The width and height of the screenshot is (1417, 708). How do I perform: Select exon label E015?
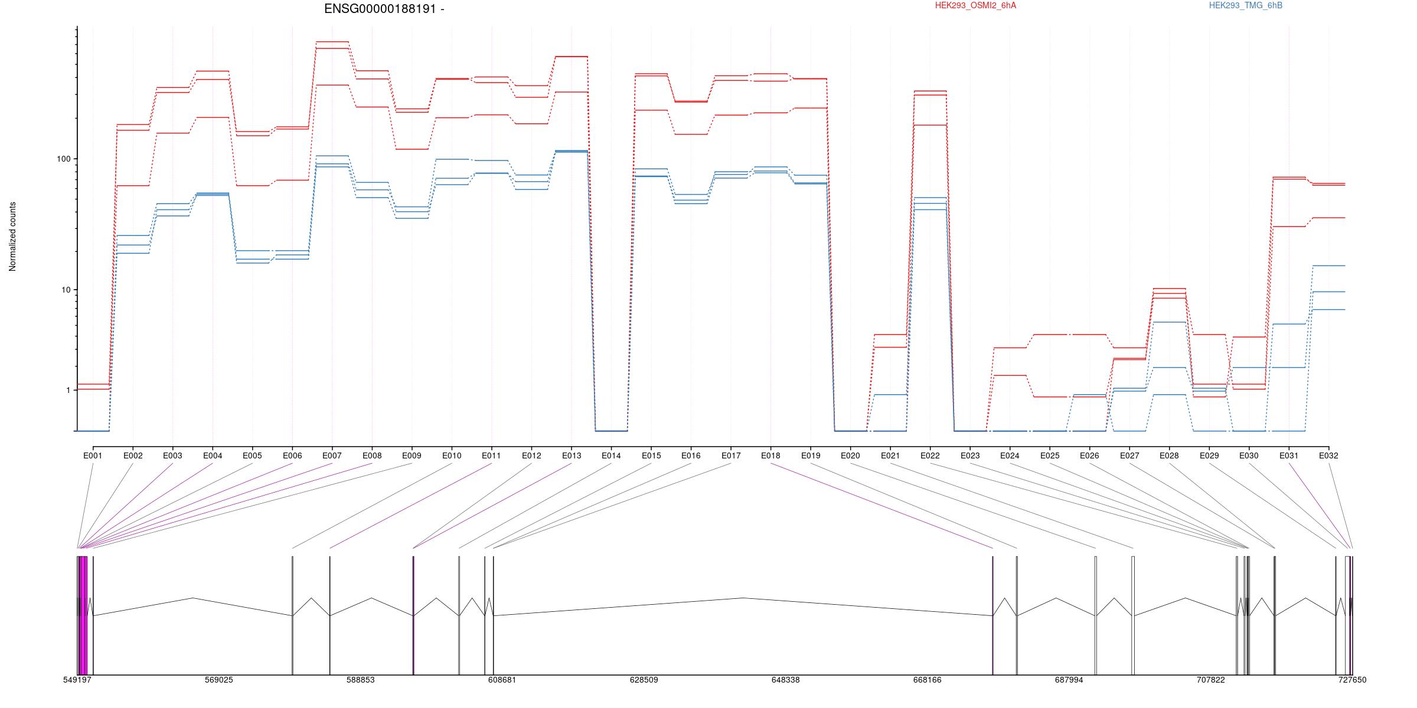pos(651,455)
